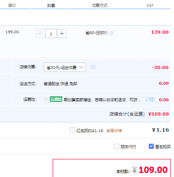174x177 pixels.
Task: Click the green 运费险 badge
Action: (56, 99)
